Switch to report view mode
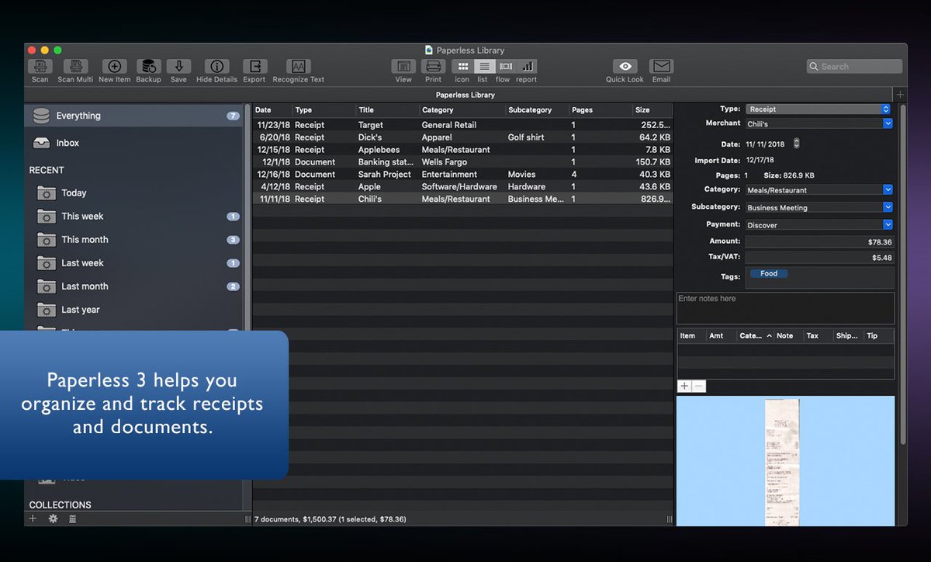The height and width of the screenshot is (562, 931). [x=527, y=67]
